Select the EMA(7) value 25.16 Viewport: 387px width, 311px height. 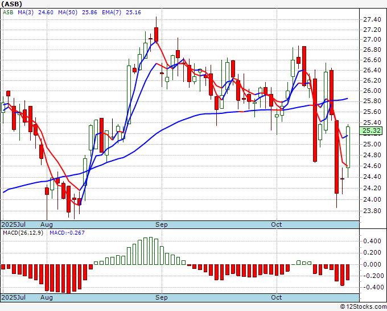[x=133, y=13]
